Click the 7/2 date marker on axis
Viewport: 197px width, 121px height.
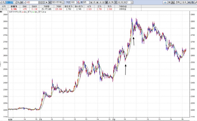pyautogui.click(x=114, y=119)
